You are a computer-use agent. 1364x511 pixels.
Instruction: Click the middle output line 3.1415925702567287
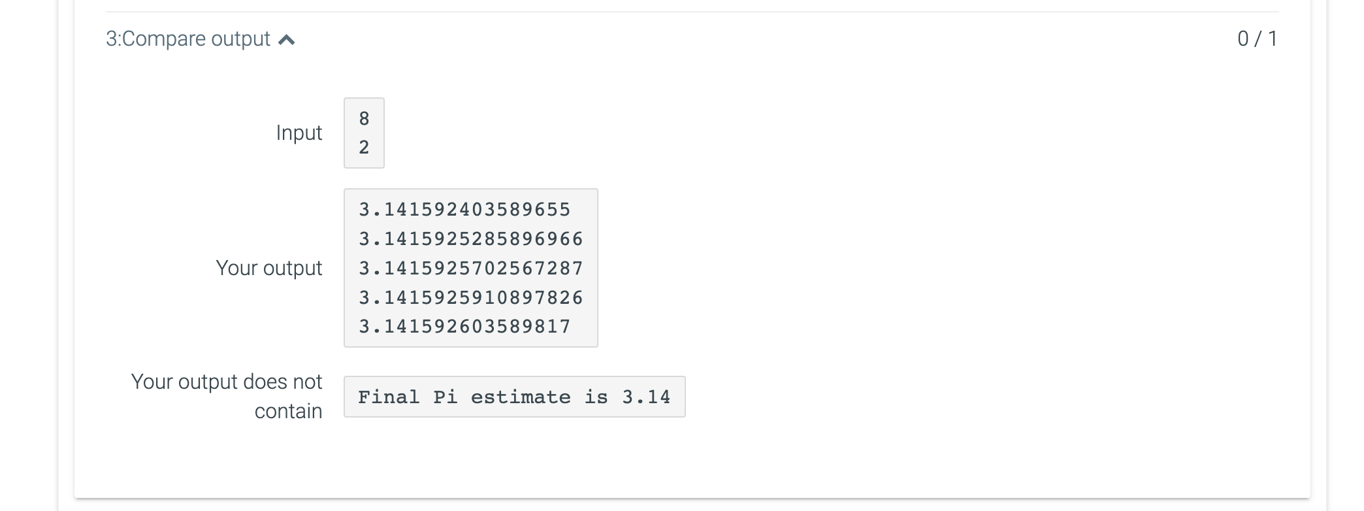tap(470, 268)
